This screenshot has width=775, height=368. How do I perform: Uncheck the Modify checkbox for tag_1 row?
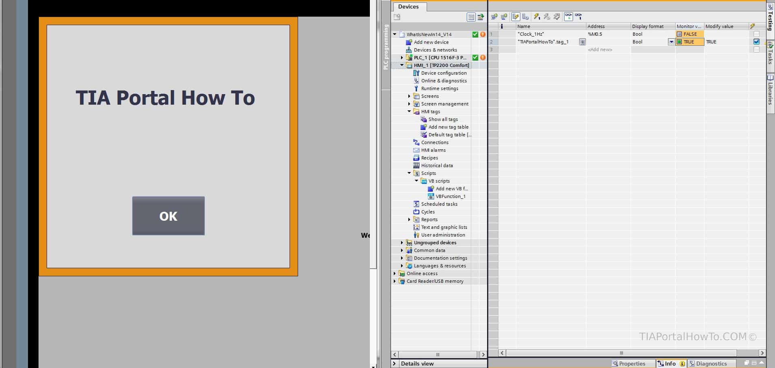(x=756, y=42)
